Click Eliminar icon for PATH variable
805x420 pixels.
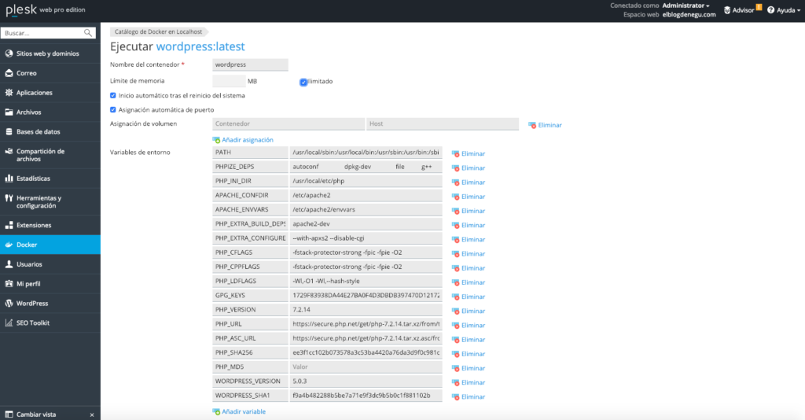(455, 153)
